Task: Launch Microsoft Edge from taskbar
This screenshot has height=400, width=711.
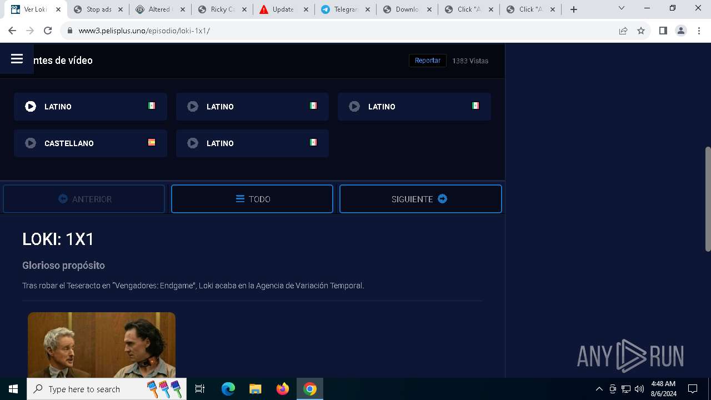Action: pos(228,389)
